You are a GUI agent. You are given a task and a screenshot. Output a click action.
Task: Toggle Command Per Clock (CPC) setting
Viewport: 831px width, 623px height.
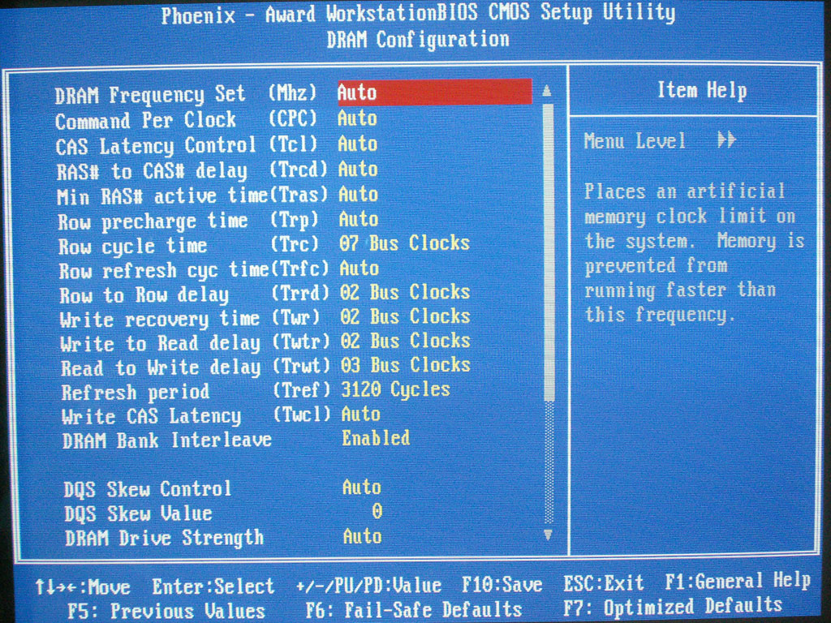357,118
